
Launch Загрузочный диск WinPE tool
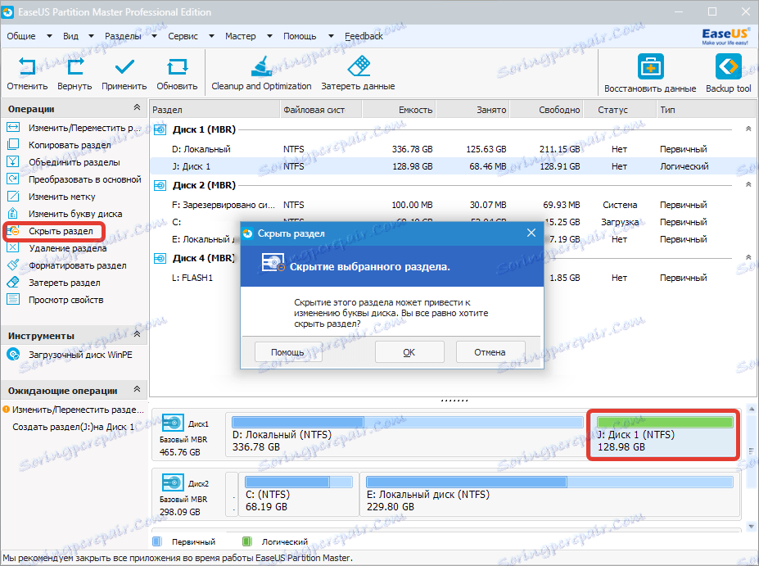pos(70,355)
